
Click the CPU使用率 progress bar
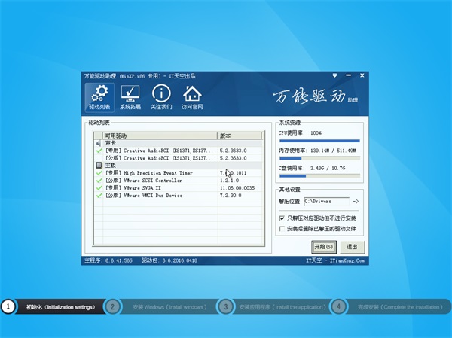tap(319, 140)
